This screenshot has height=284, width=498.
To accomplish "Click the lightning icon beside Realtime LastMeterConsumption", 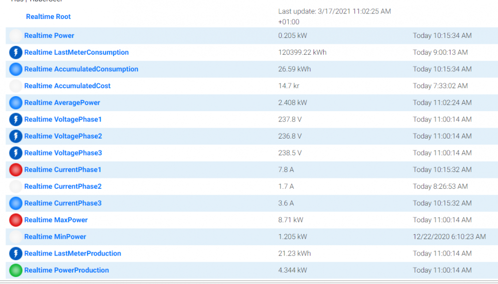I will pyautogui.click(x=16, y=52).
